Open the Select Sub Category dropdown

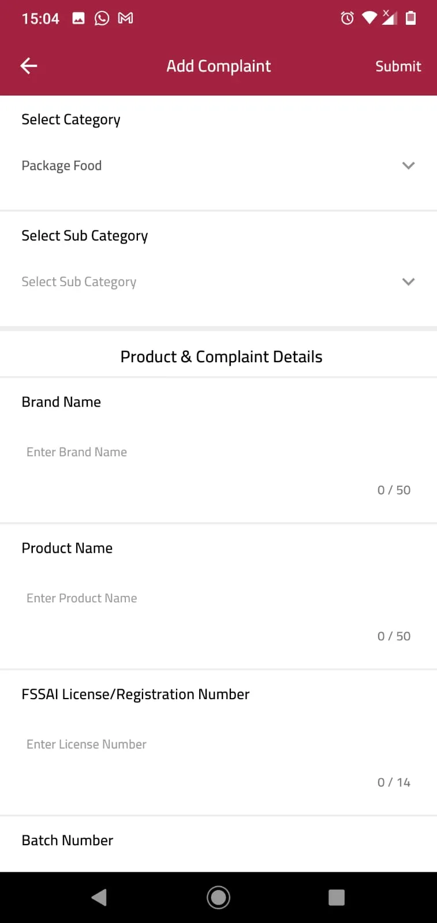point(218,282)
